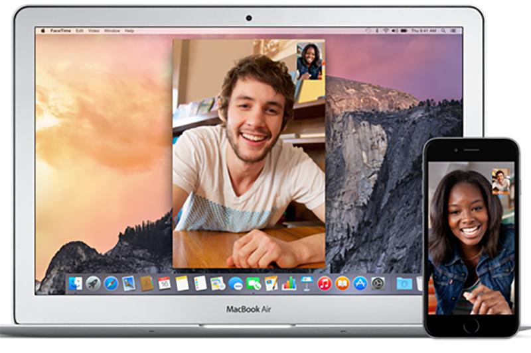This screenshot has width=531, height=353.
Task: Open the App Store dock icon
Action: tap(360, 283)
